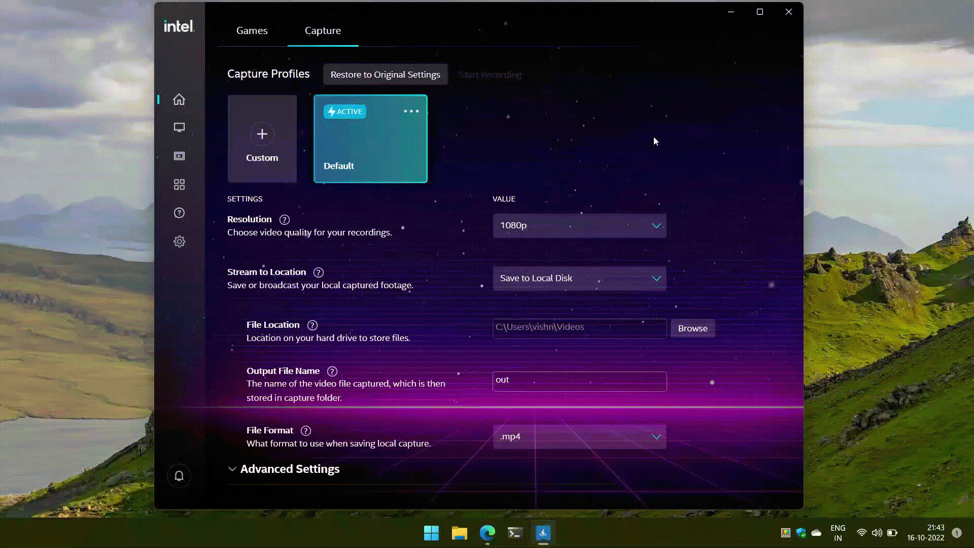The image size is (974, 548).
Task: Open the Resolution 1080p dropdown
Action: [x=579, y=225]
